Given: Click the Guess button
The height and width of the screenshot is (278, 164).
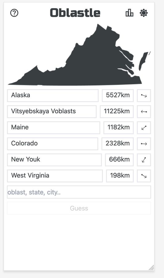Looking at the screenshot, I should pos(79,208).
